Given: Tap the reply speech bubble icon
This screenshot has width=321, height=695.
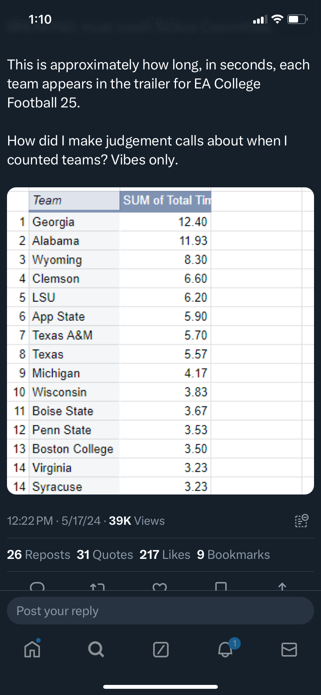Looking at the screenshot, I should point(37,586).
